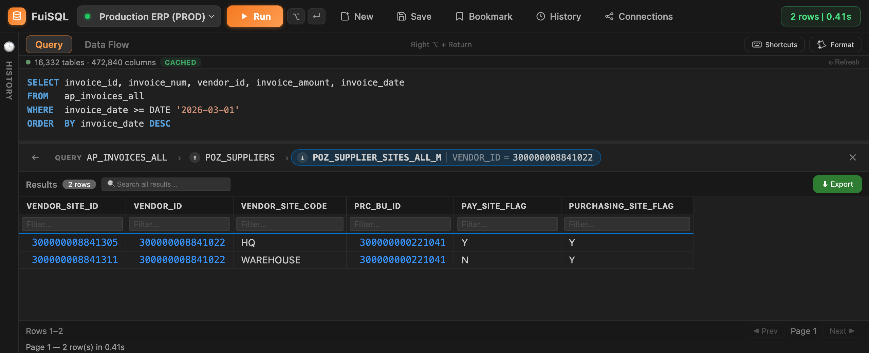Open the history sidebar clock icon
This screenshot has width=869, height=353.
point(9,47)
